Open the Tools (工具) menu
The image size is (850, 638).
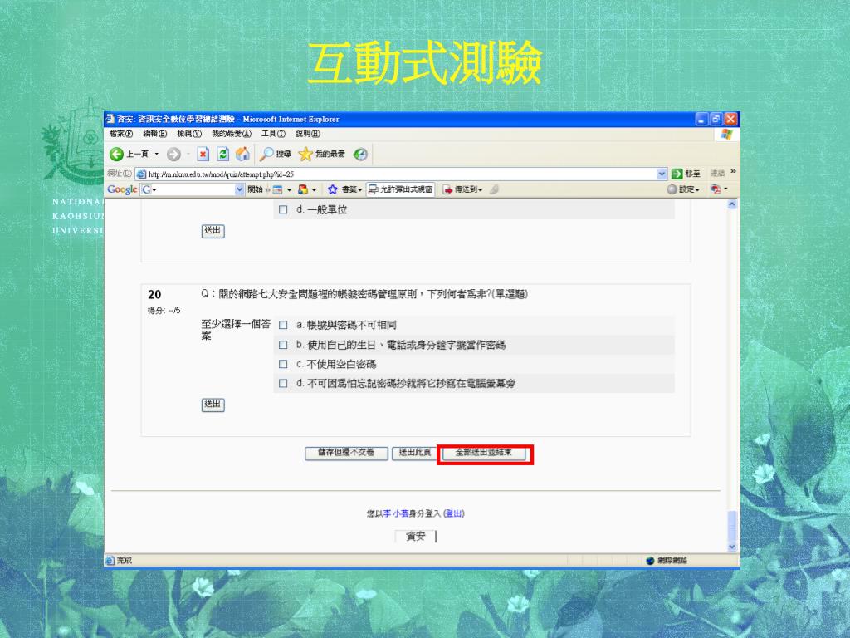tap(273, 134)
